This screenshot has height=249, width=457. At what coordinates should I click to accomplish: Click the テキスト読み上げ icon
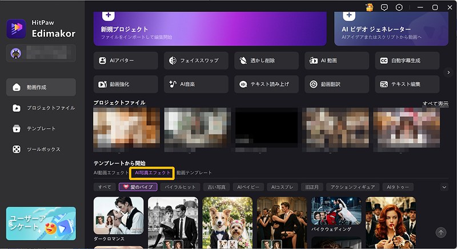point(243,84)
